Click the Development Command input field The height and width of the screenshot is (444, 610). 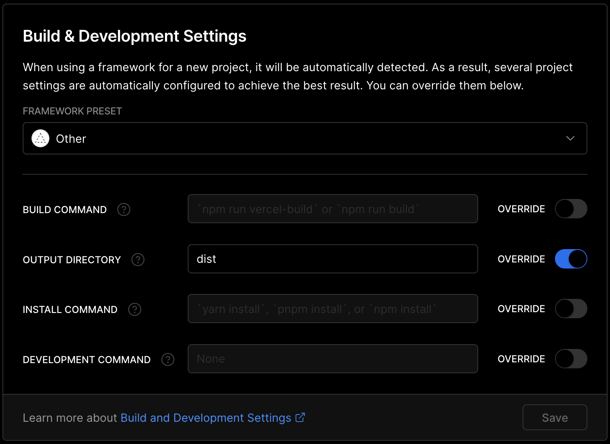333,359
